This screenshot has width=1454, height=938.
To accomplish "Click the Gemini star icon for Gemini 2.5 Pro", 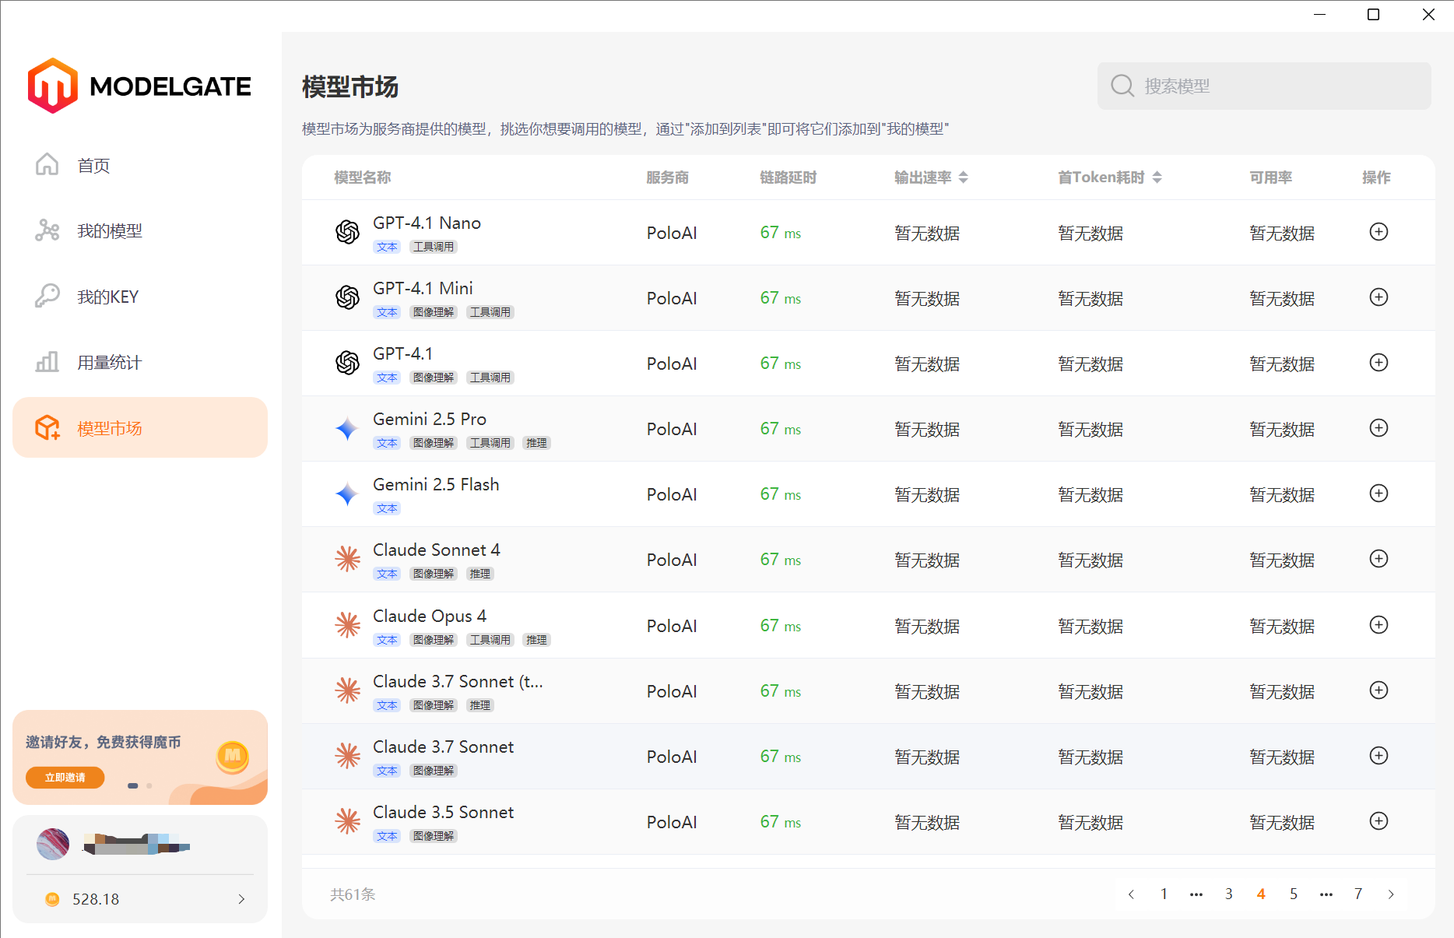I will (x=346, y=429).
